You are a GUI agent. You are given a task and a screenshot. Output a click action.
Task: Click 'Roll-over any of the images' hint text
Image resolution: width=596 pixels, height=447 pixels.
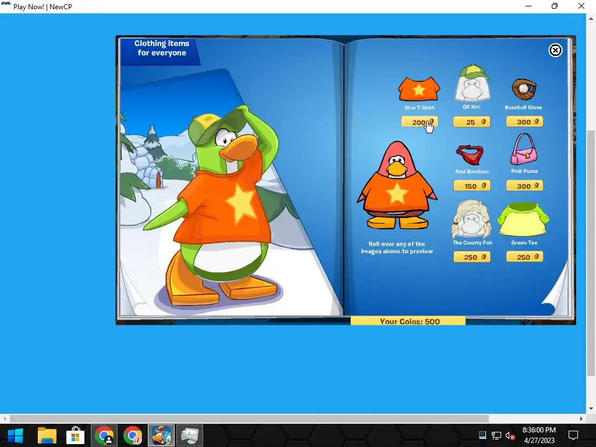pos(396,247)
